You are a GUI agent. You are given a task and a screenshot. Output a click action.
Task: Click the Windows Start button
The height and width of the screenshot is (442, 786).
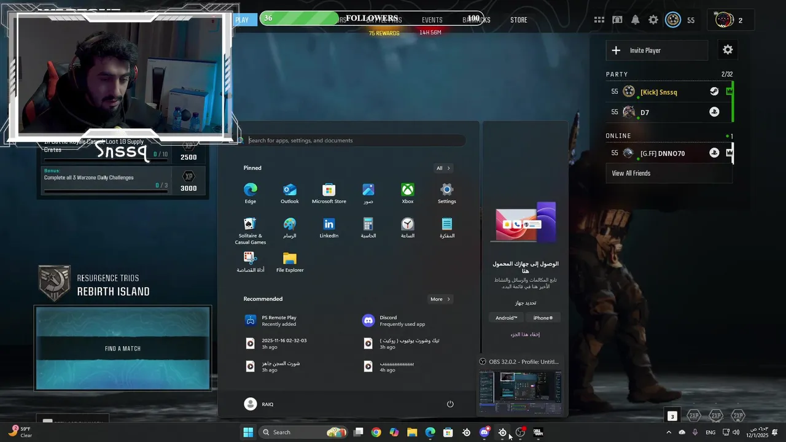pos(248,432)
